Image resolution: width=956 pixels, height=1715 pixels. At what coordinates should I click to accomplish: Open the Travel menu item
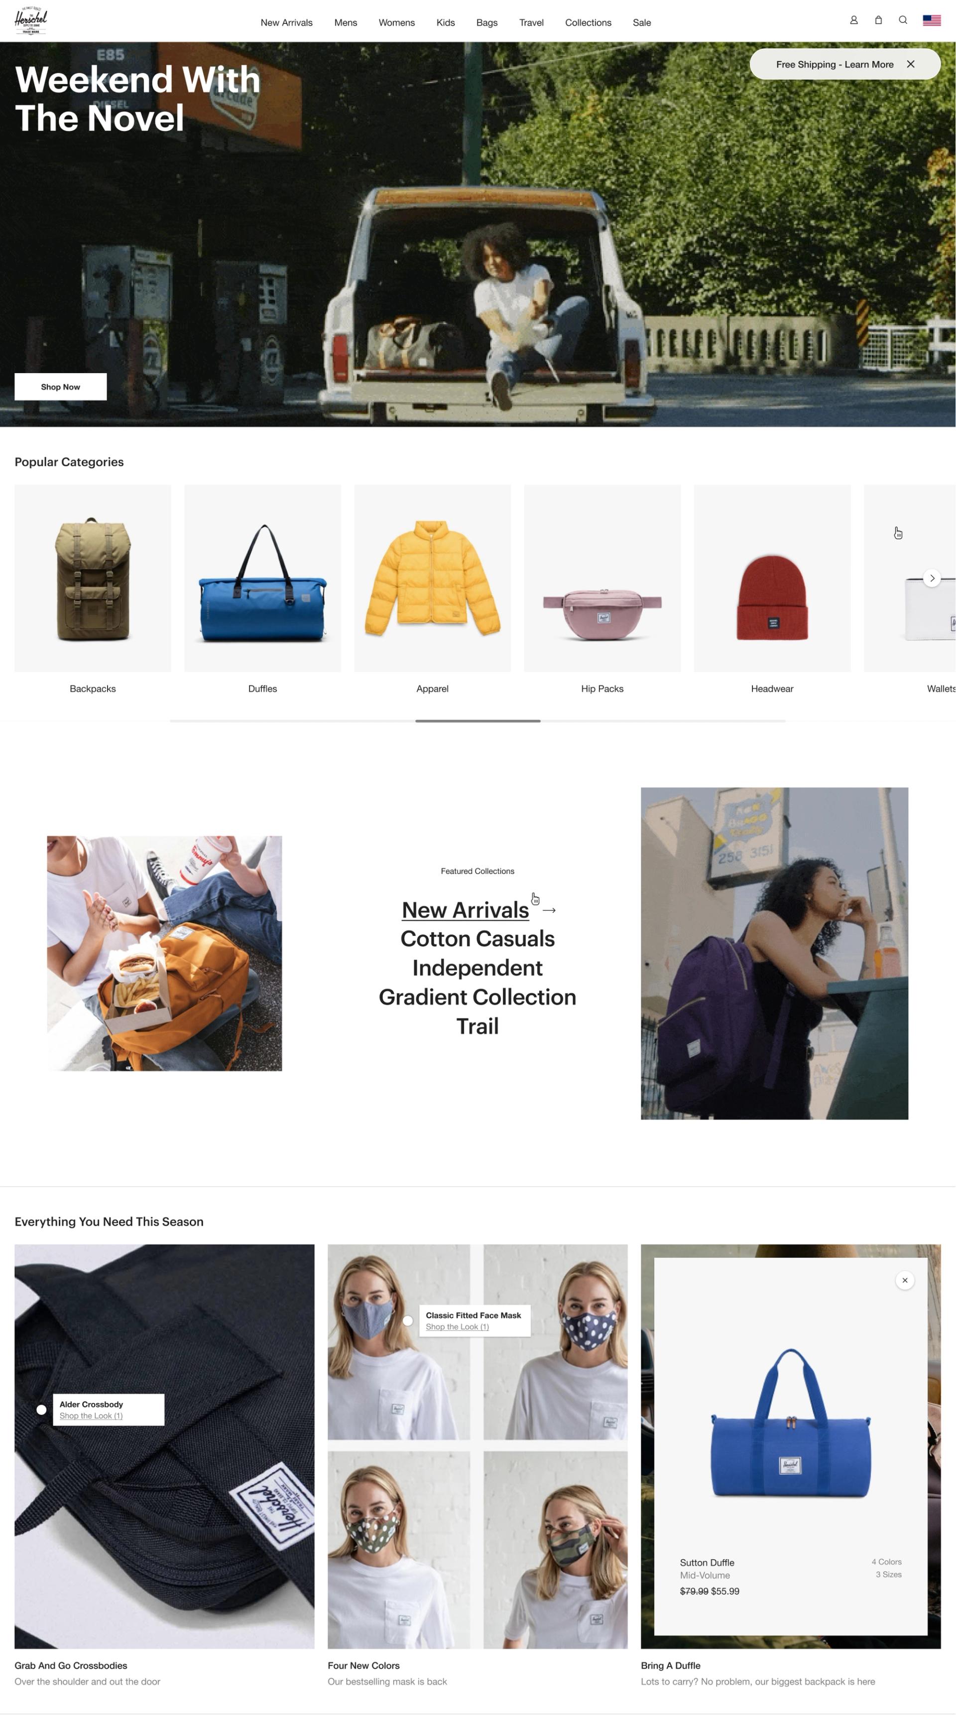tap(531, 22)
